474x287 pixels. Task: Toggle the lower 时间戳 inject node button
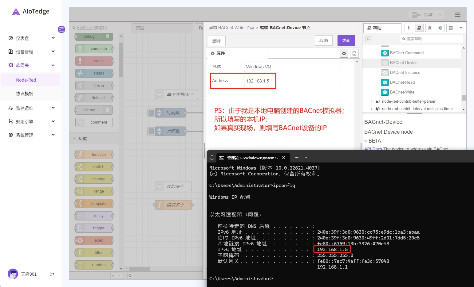(151, 131)
